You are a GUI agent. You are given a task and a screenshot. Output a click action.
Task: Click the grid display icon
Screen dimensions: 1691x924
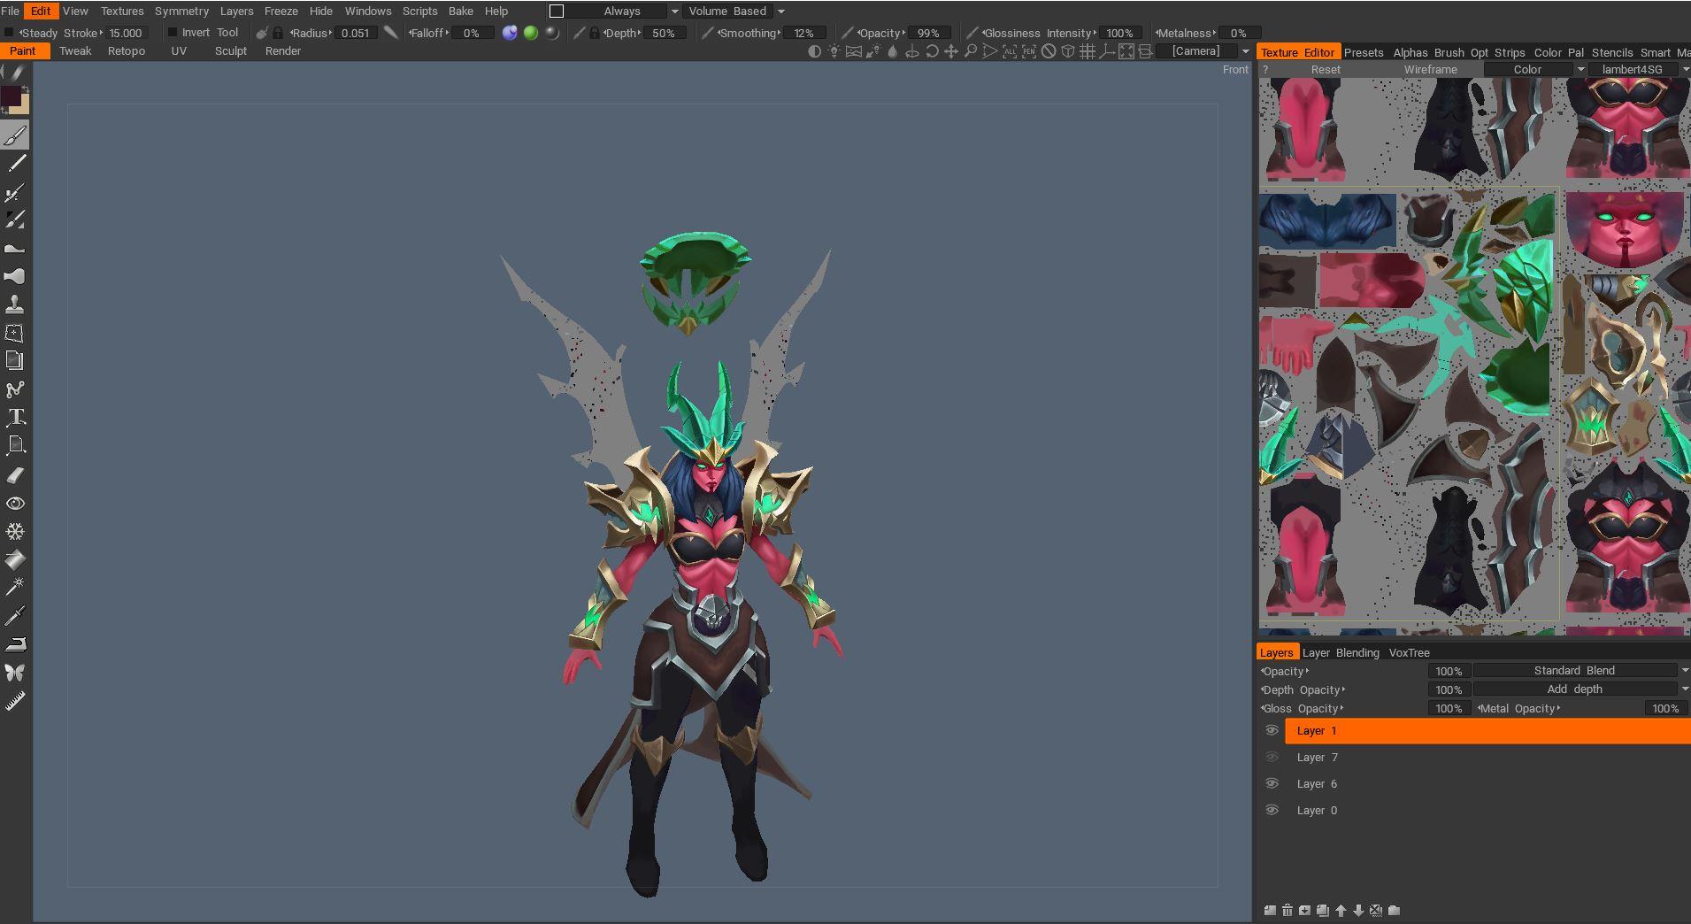coord(1087,51)
